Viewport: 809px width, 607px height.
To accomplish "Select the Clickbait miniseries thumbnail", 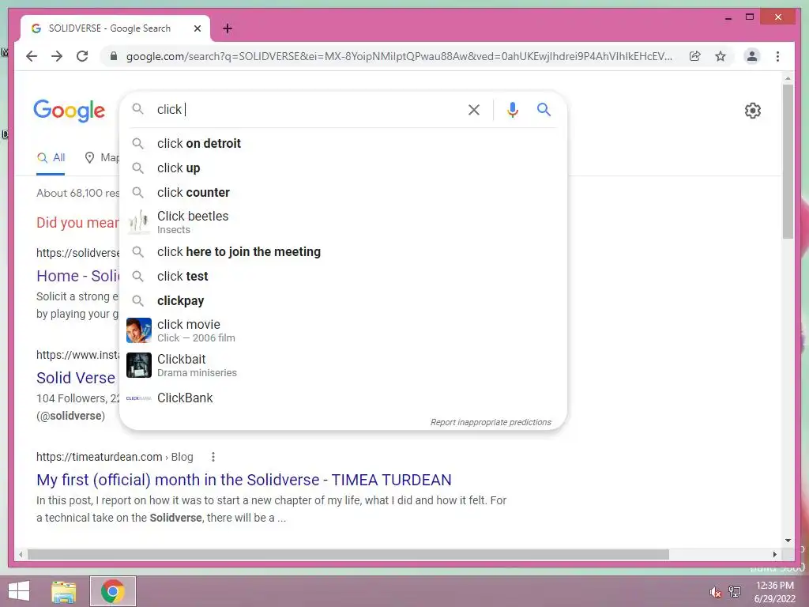I will pos(139,365).
